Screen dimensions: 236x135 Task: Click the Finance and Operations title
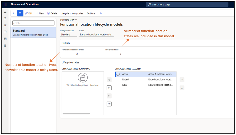pos(25,4)
